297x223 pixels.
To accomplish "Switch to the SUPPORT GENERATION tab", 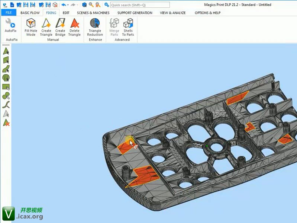I will (x=135, y=13).
